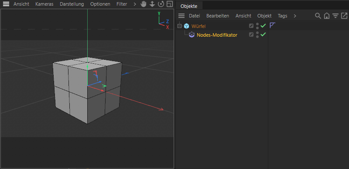
Task: Collapse the Würfel hierarchy tree
Action: pyautogui.click(x=179, y=26)
